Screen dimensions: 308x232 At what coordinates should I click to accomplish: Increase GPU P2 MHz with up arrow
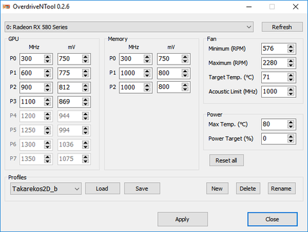(x=47, y=85)
